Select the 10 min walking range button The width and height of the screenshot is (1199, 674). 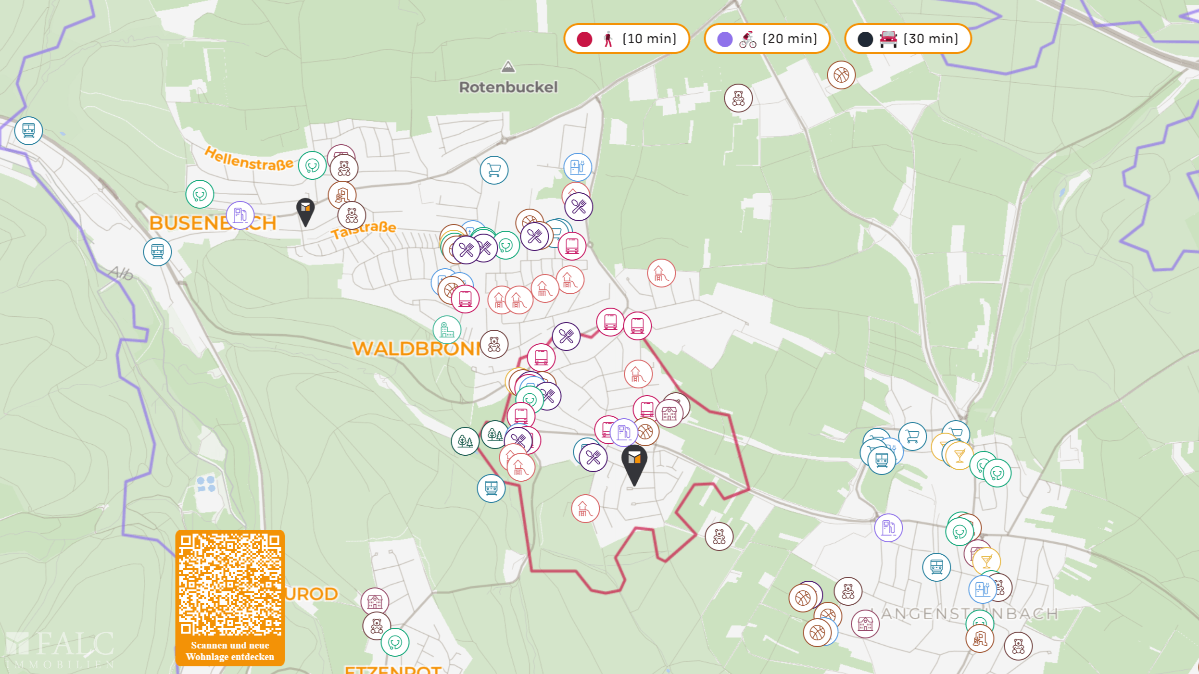pos(627,38)
